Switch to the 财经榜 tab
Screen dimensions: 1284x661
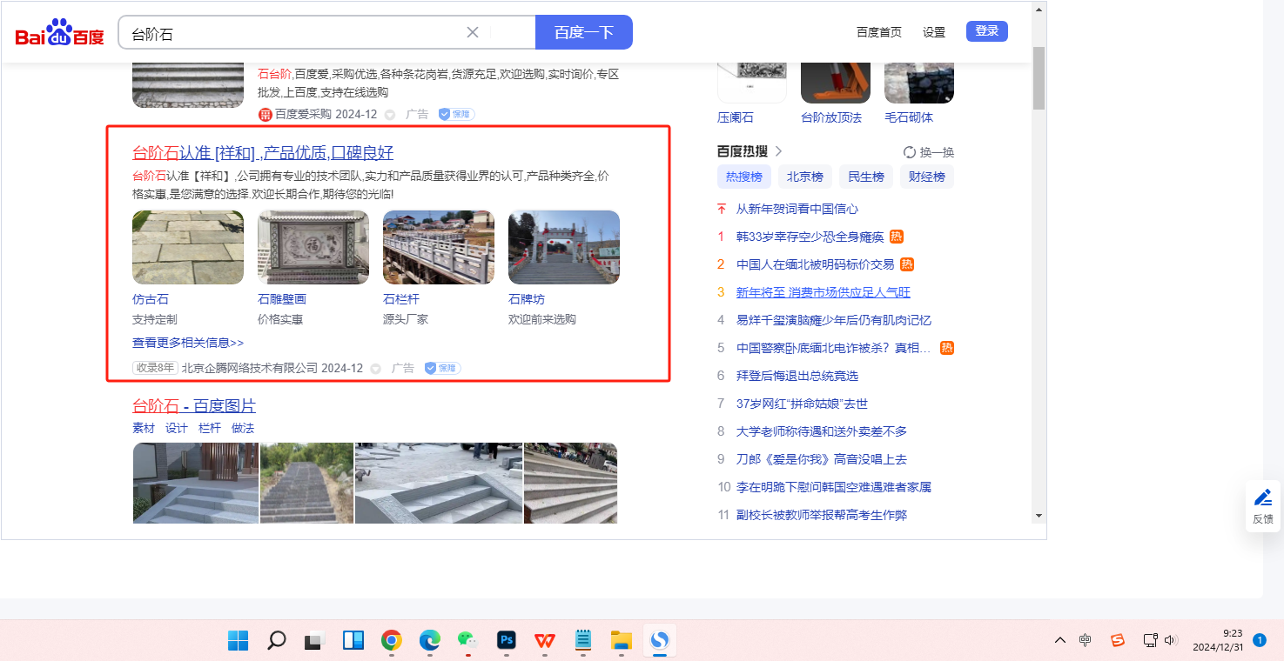927,177
